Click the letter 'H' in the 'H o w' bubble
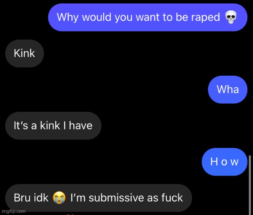The height and width of the screenshot is (215, 253). (214, 162)
